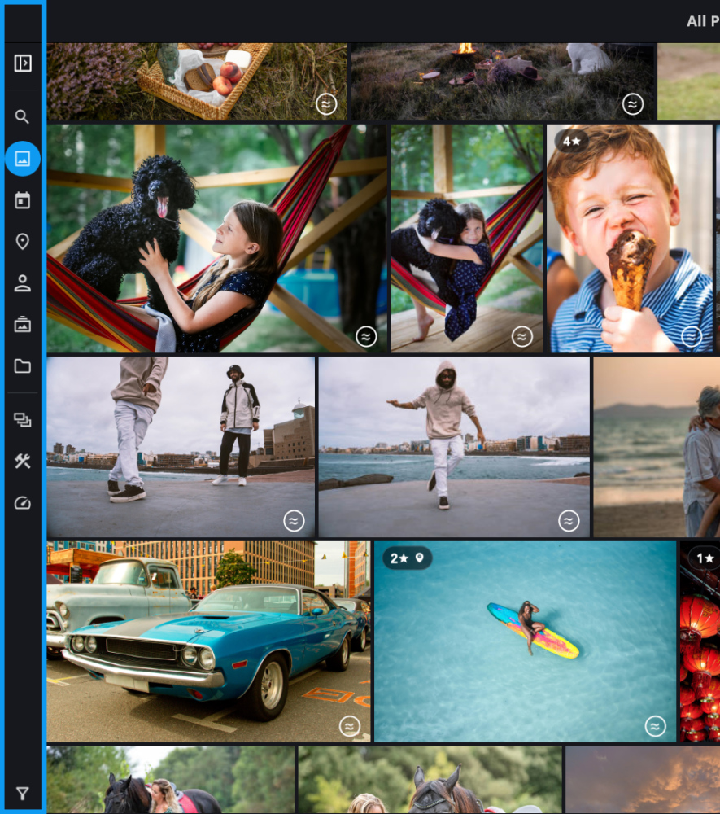Screen dimensions: 720x814
Task: Click similar icon on girl hugging poodle
Action: click(x=522, y=337)
